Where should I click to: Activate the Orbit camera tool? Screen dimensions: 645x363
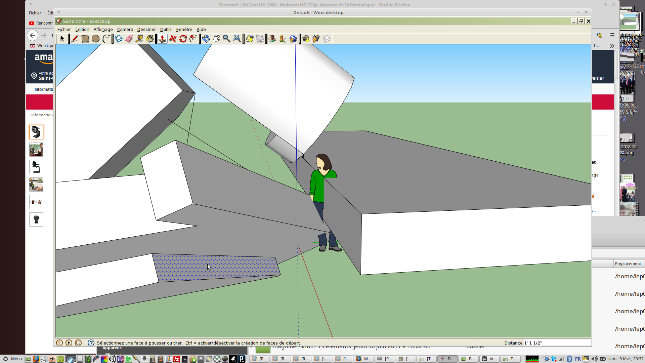[x=206, y=39]
